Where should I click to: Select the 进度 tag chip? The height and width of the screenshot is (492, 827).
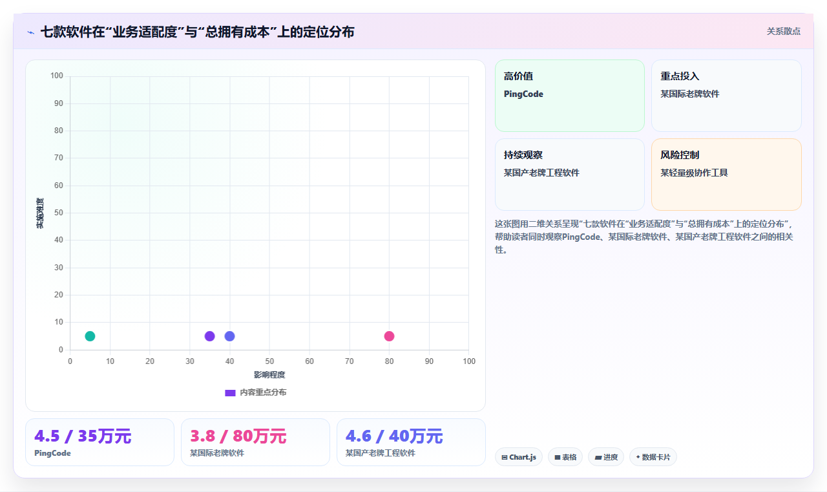tap(606, 457)
